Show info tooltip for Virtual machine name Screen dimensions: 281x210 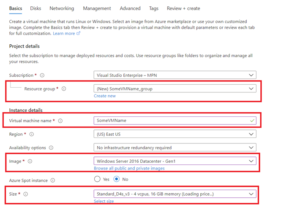pyautogui.click(x=60, y=121)
